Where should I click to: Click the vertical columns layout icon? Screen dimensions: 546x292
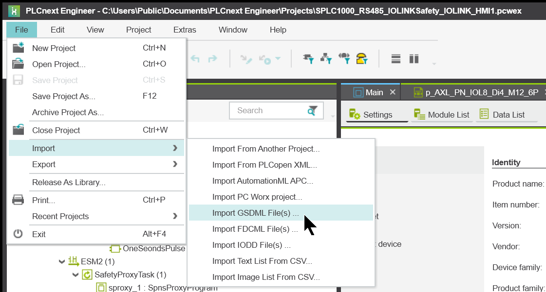pyautogui.click(x=414, y=59)
